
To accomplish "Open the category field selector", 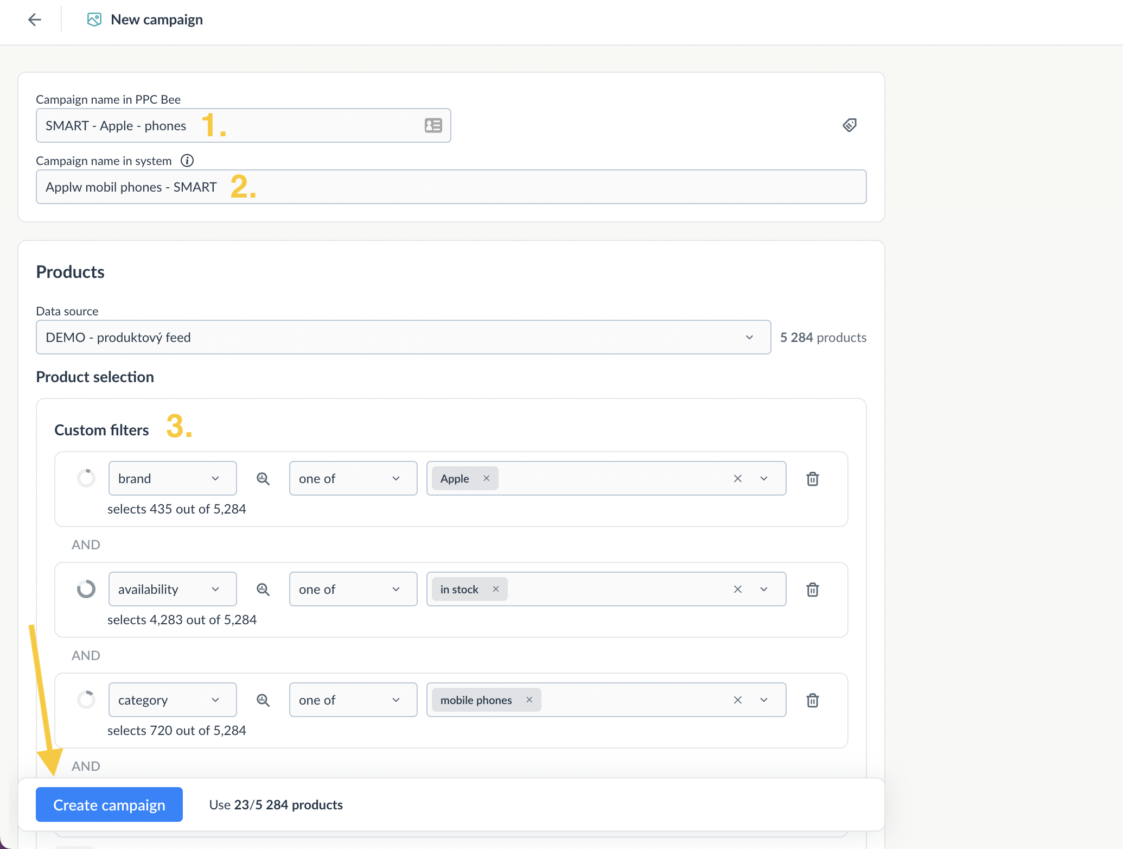I will point(172,700).
